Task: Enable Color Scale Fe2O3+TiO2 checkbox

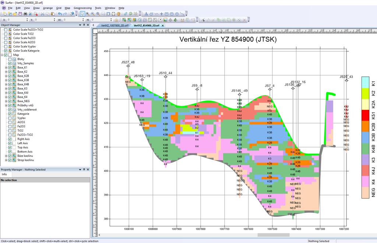Action: (6, 29)
